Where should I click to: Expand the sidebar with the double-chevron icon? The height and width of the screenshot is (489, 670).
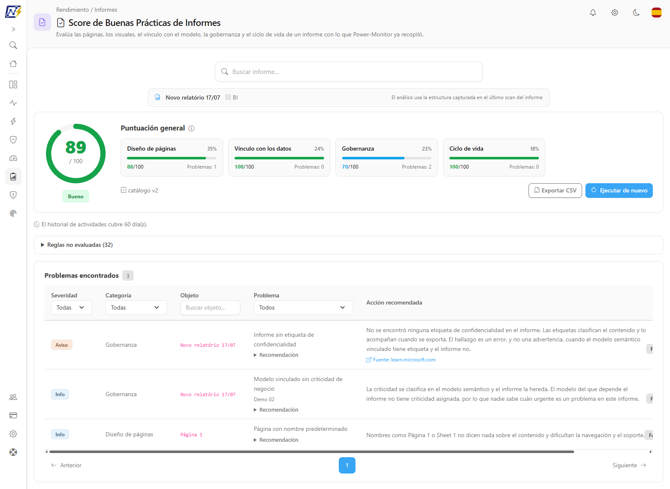click(13, 29)
